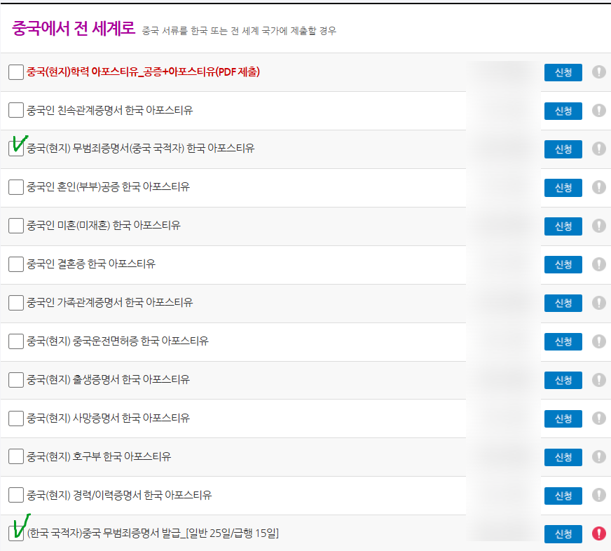Screen dimensions: 611x551
Task: Tick the (한국 국적자)중국 무범죄증명서 발급 checkbox
Action: coord(16,533)
